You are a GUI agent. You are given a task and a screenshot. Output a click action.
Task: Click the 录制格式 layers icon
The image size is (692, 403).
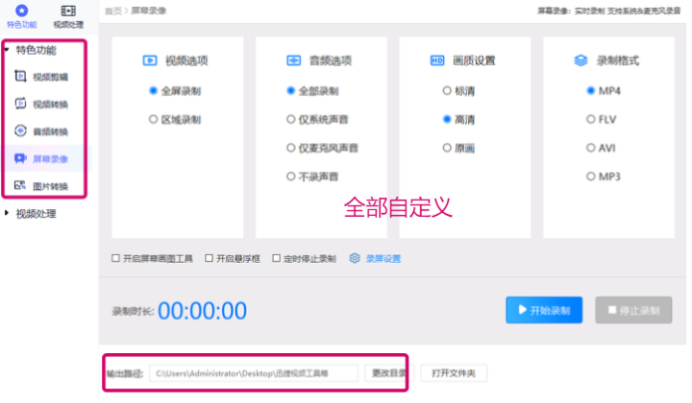[x=581, y=60]
